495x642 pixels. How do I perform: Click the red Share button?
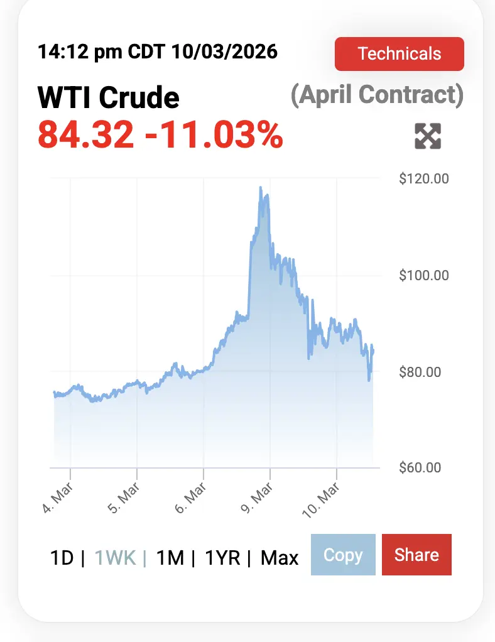click(416, 555)
